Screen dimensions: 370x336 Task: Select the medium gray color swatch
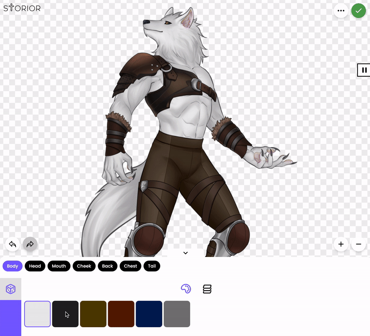point(177,314)
